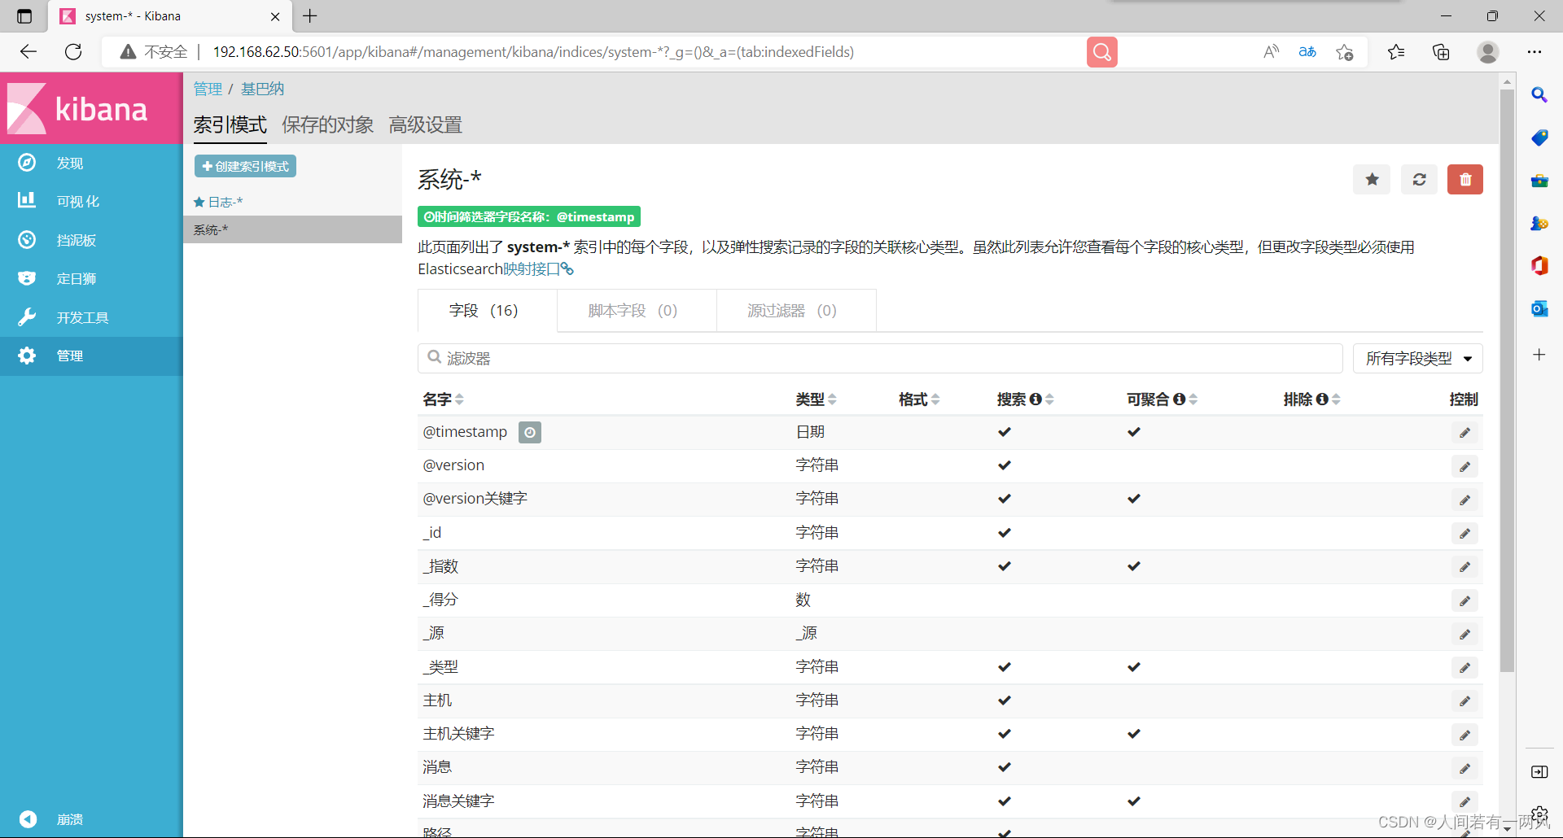Screen dimensions: 1563x838
Task: Select the 保存的对象 tab
Action: pos(327,125)
